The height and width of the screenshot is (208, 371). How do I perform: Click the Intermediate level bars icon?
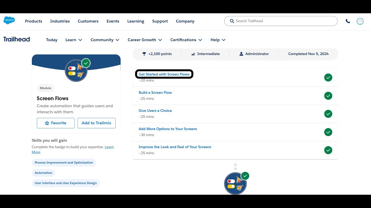(193, 54)
